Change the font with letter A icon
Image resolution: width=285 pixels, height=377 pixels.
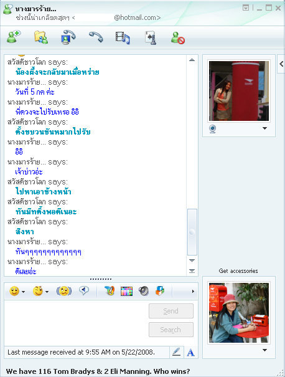click(190, 353)
